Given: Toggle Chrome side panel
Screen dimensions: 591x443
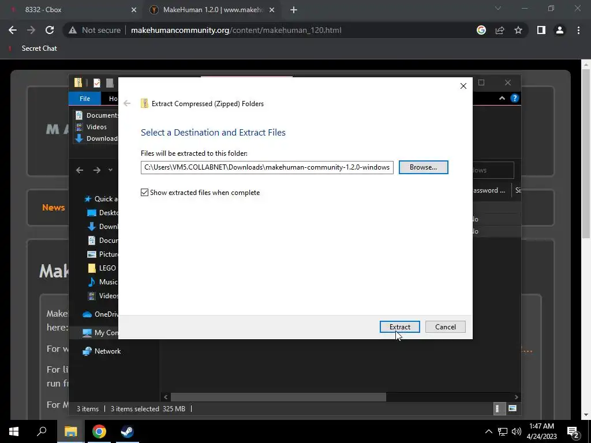Looking at the screenshot, I should [x=541, y=30].
